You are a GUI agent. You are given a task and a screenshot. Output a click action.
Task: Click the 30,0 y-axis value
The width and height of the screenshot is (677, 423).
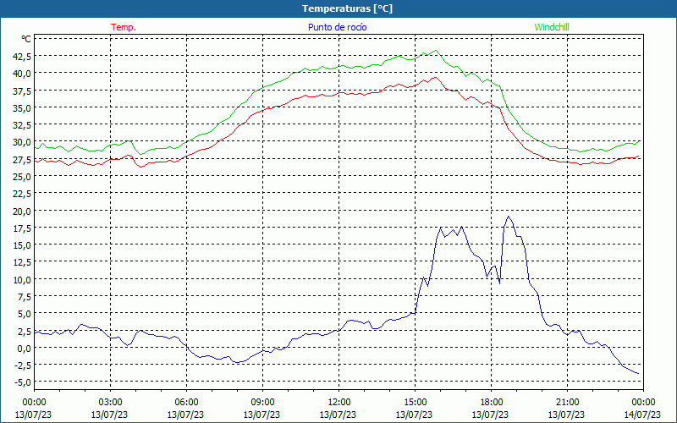pos(22,142)
